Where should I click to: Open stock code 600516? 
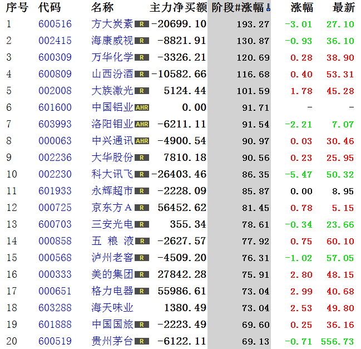click(55, 24)
